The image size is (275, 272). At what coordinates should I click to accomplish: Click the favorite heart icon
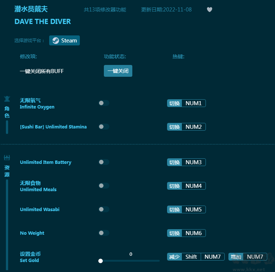coord(210,10)
